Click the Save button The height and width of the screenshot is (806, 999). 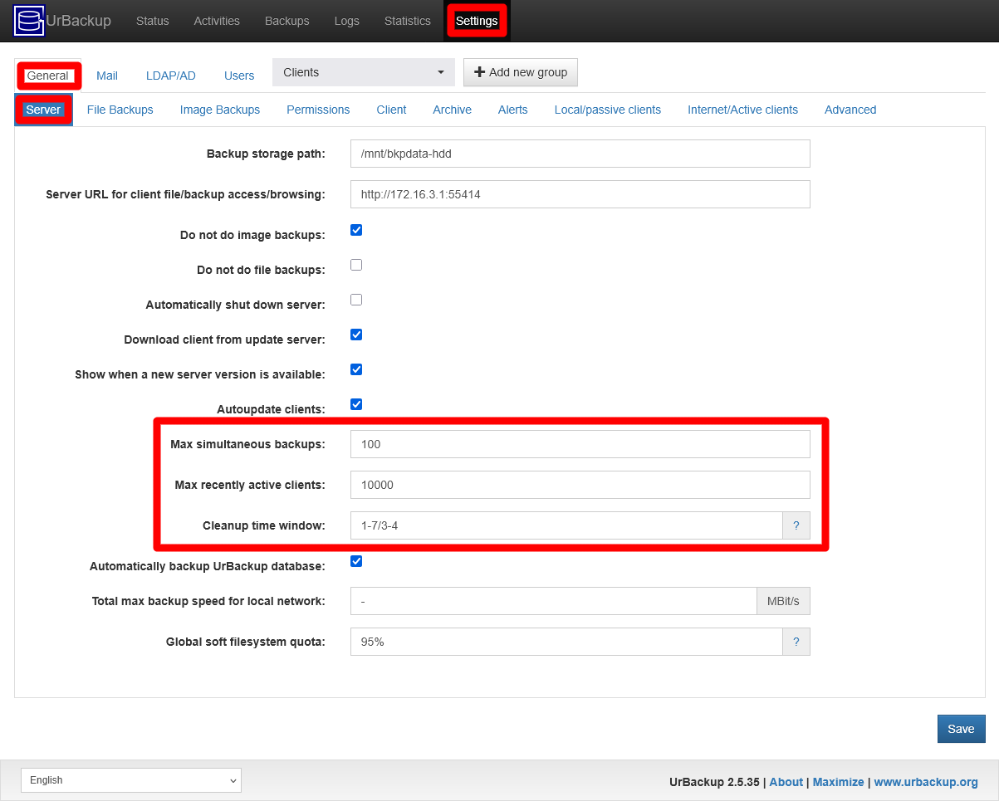tap(961, 729)
